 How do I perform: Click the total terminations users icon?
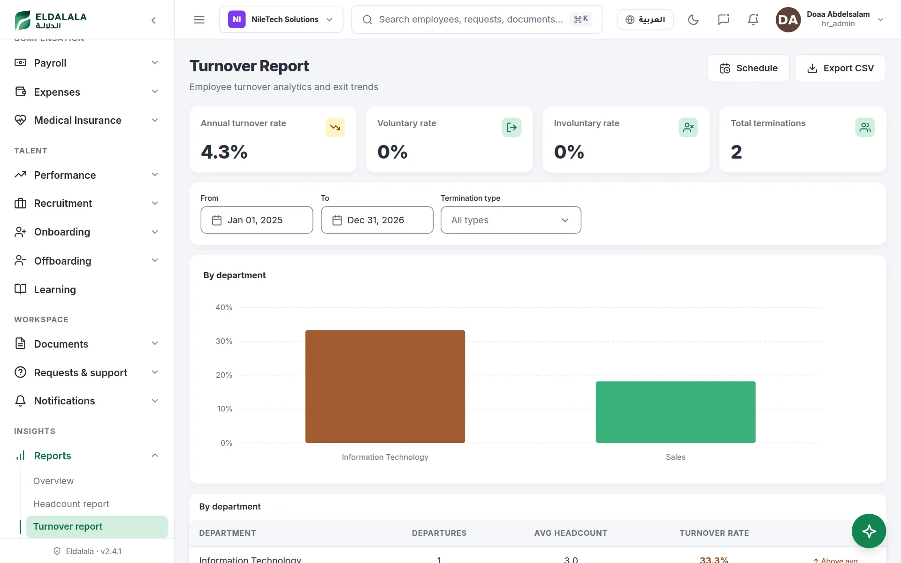pos(865,127)
